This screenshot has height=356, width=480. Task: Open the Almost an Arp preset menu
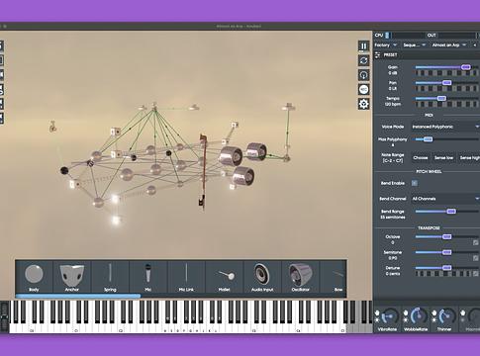449,45
